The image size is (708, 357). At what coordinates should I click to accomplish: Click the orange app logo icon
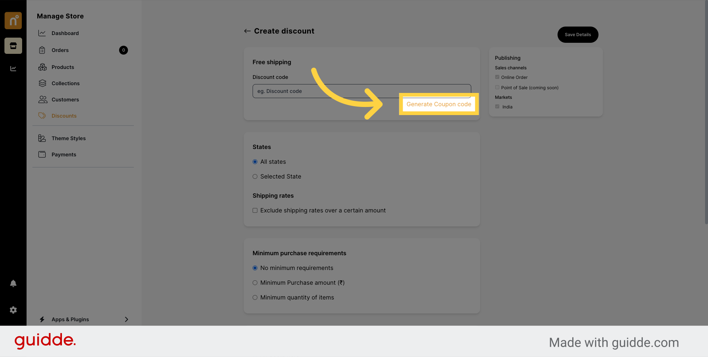(x=13, y=20)
